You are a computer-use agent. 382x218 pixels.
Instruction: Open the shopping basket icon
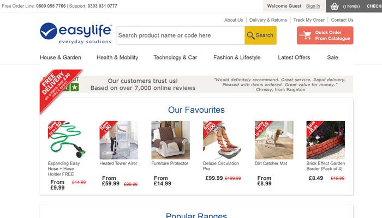335,7
